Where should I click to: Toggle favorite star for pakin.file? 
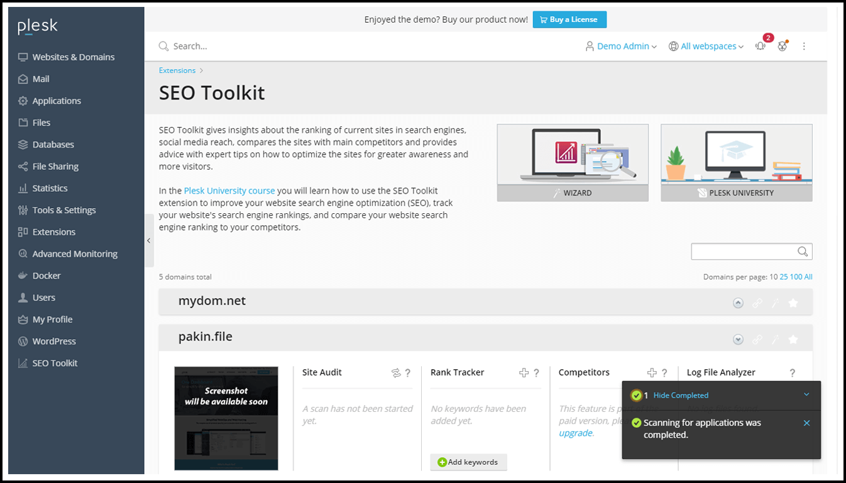point(793,340)
